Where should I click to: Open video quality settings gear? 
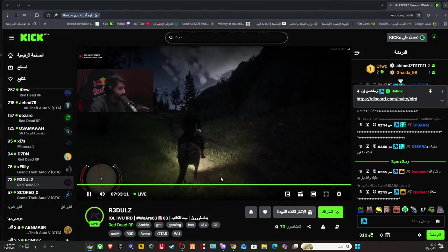339,194
